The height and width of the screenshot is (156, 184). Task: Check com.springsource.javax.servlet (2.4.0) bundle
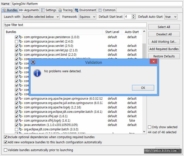pos(17,42)
